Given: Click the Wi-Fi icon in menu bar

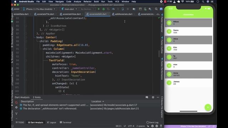Looking at the screenshot, I should (x=182, y=1).
